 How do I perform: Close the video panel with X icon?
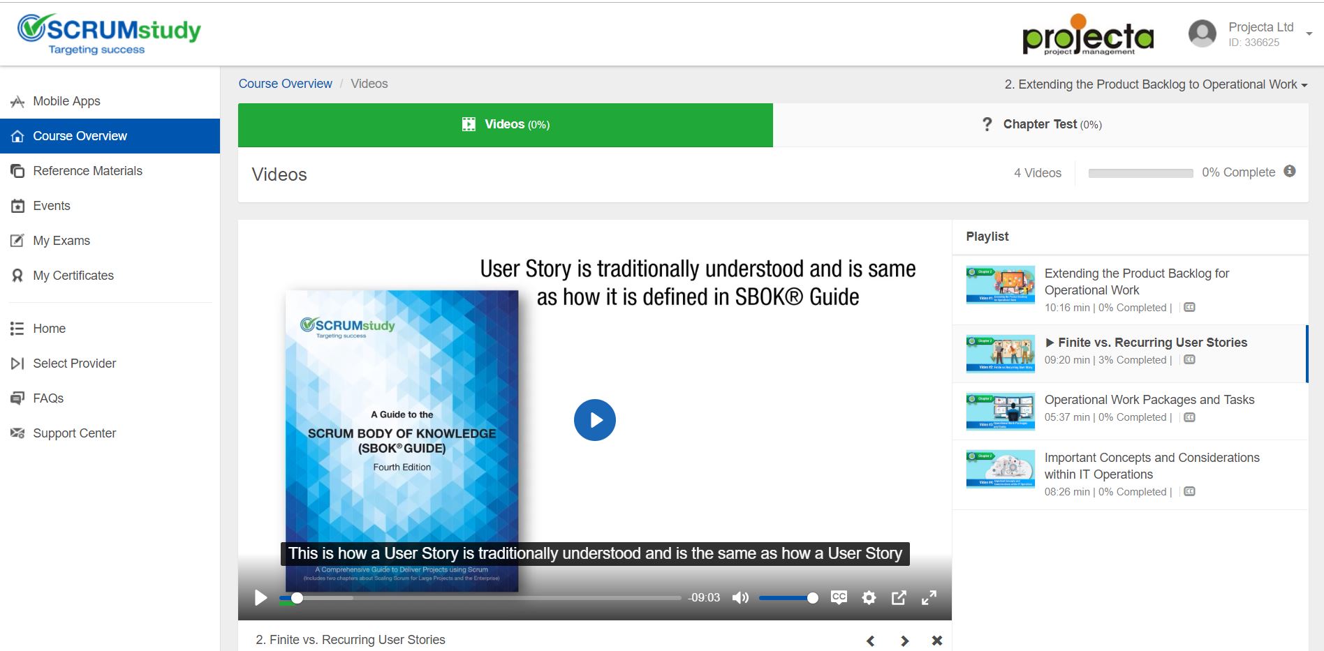pyautogui.click(x=937, y=641)
